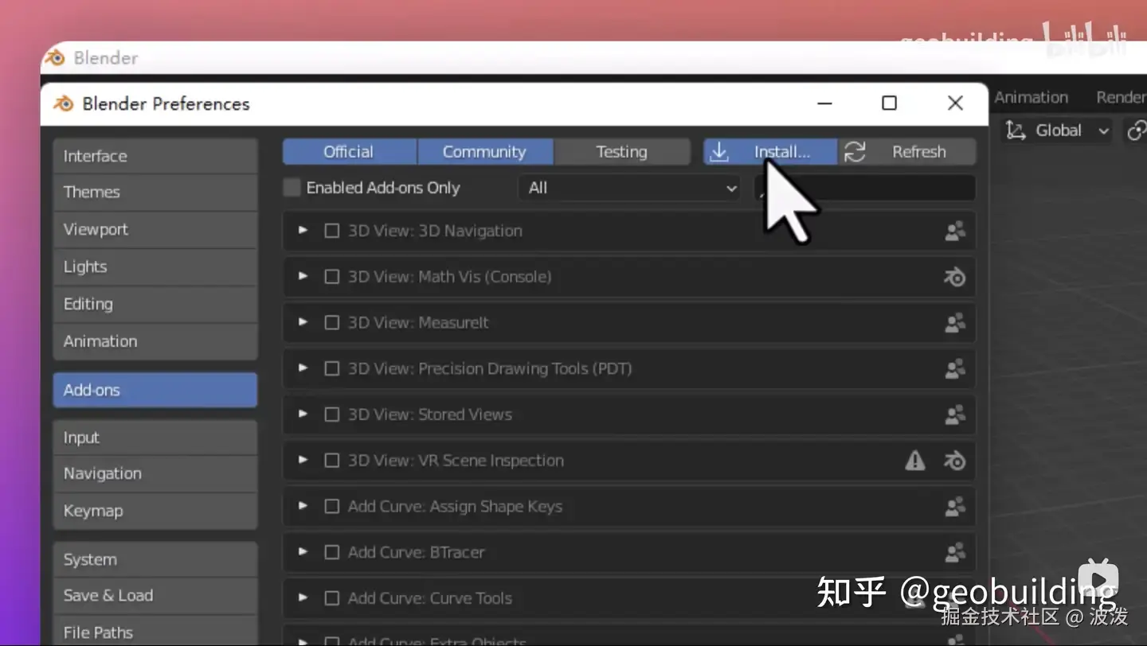Image resolution: width=1147 pixels, height=646 pixels.
Task: Expand the Math Vis (Console) details
Action: 303,276
